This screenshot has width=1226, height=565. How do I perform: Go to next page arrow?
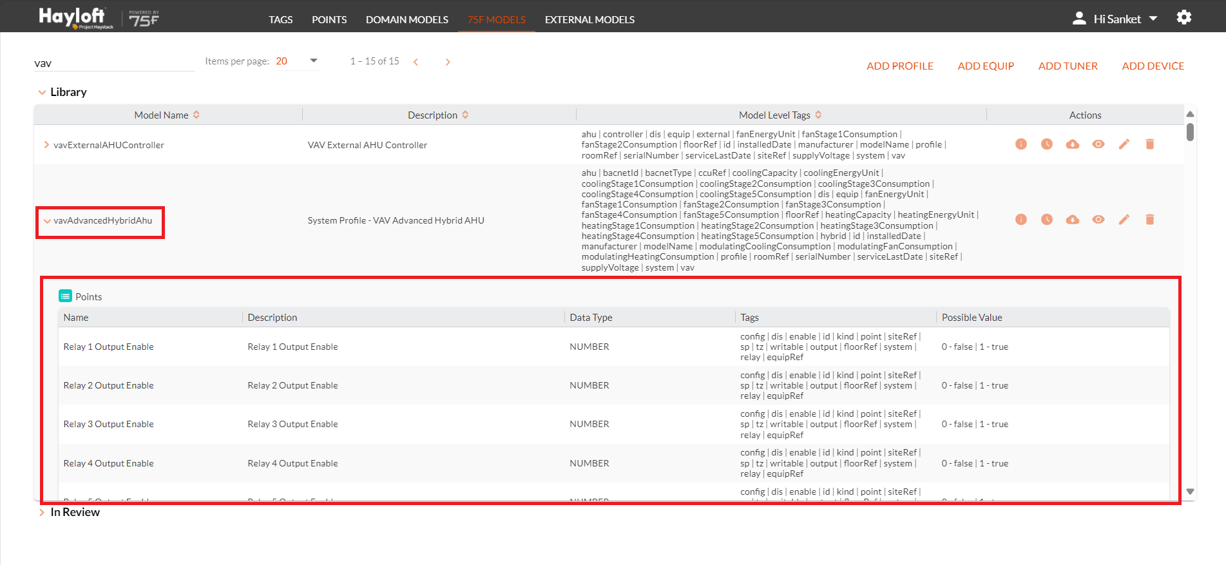(448, 62)
